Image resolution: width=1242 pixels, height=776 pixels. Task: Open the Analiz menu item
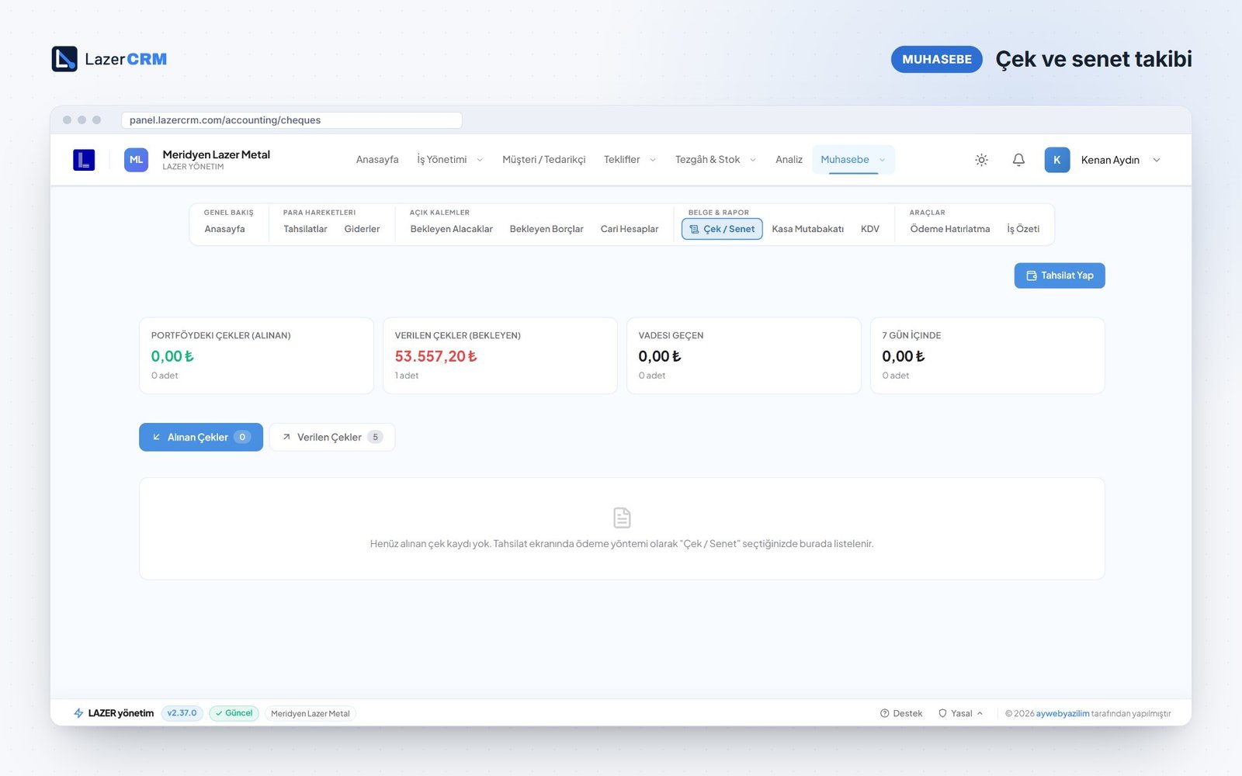(x=789, y=160)
